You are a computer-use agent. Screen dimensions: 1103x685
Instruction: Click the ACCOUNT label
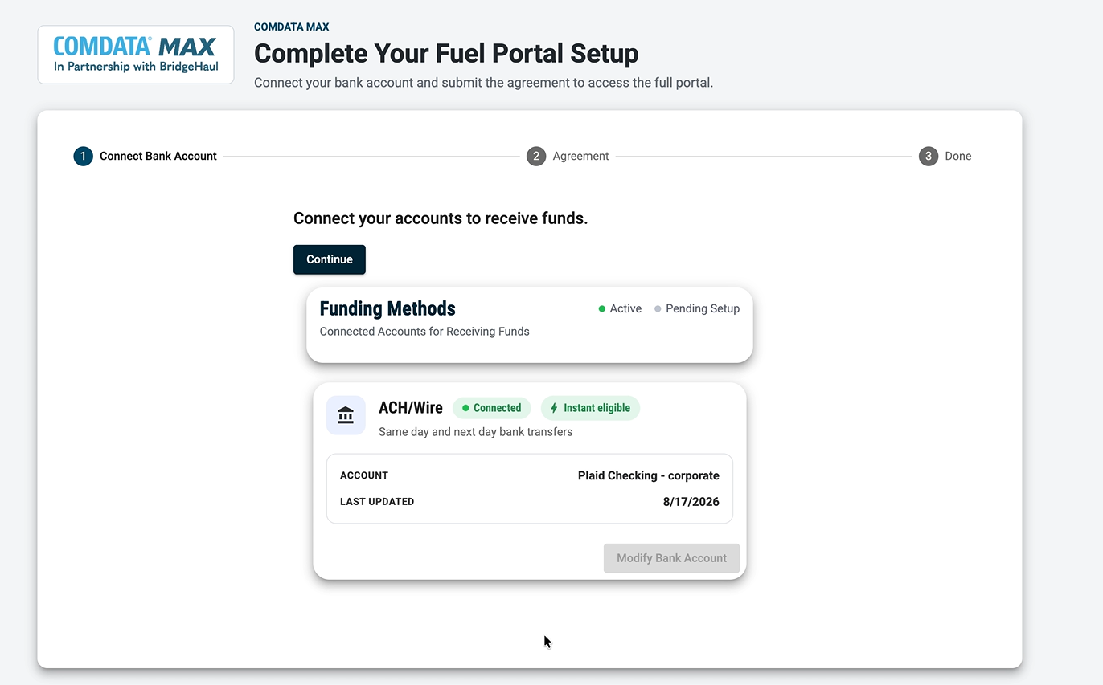pyautogui.click(x=364, y=475)
